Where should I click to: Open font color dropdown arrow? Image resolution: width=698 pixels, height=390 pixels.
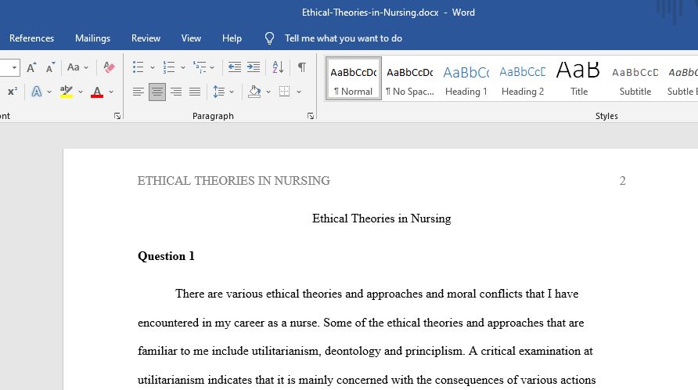111,92
